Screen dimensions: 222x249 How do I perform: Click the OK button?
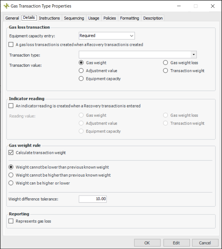click(x=147, y=243)
